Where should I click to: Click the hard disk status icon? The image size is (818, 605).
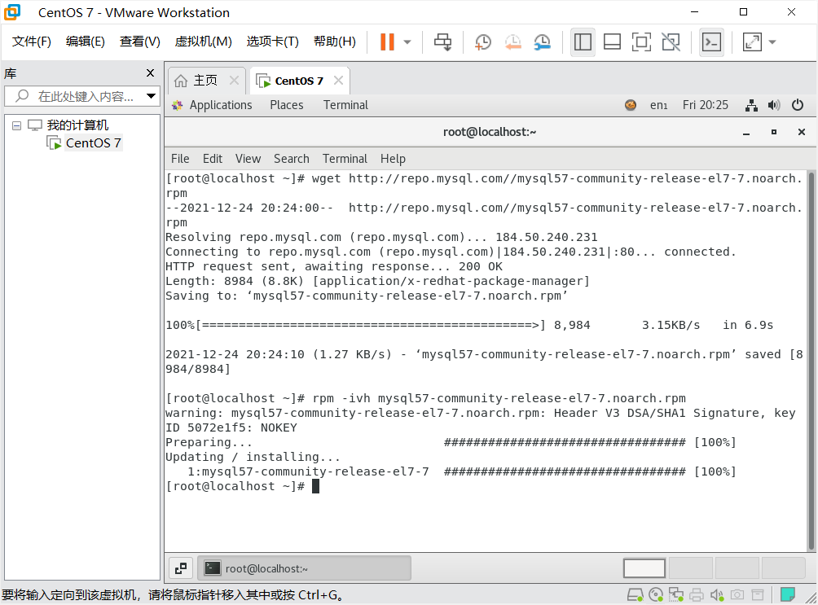[x=635, y=594]
